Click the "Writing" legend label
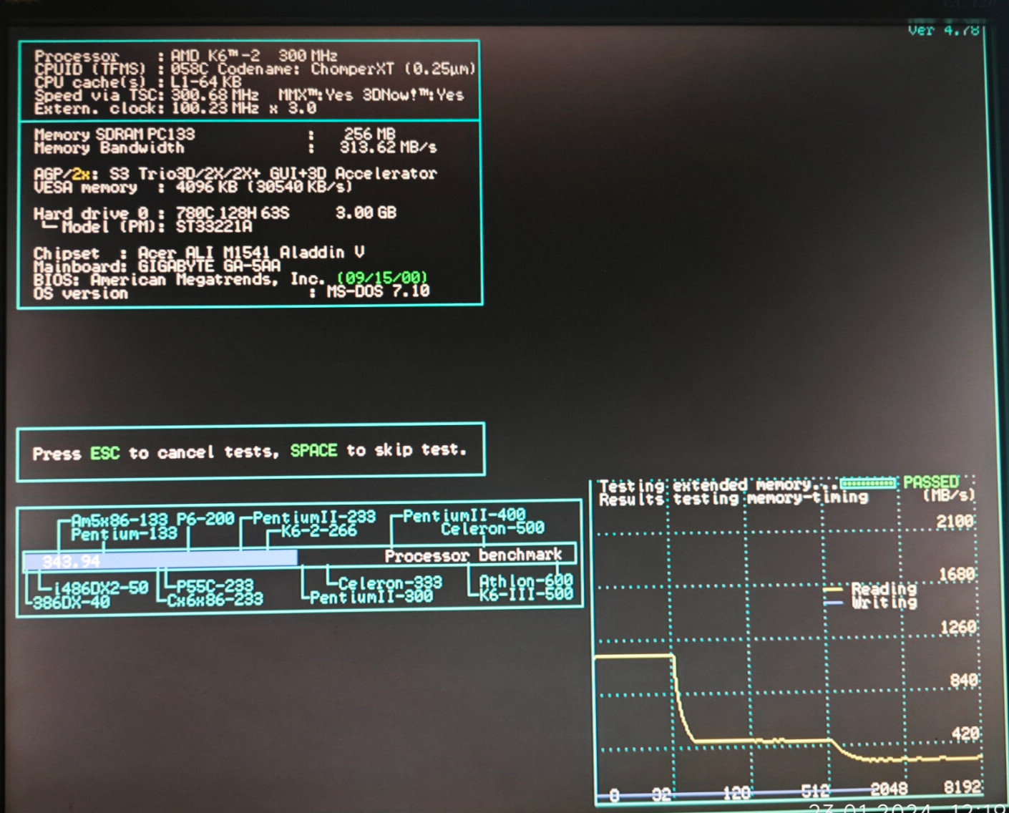The width and height of the screenshot is (1009, 813). click(x=884, y=603)
